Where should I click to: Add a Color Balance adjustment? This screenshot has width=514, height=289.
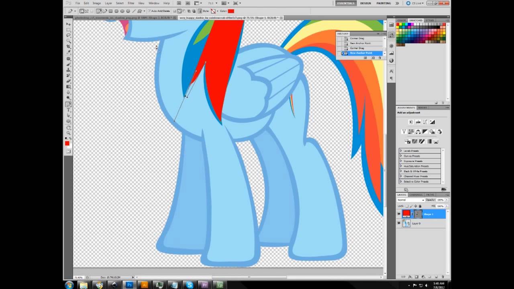coord(418,132)
